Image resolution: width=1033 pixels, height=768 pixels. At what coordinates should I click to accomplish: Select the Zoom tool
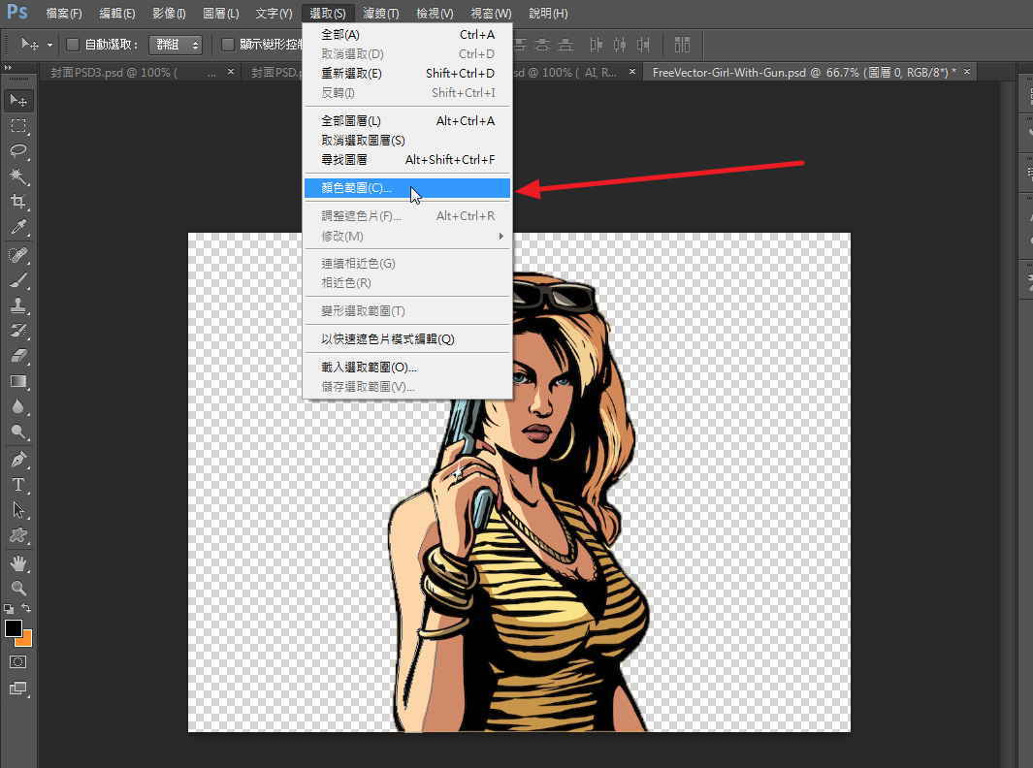point(18,589)
